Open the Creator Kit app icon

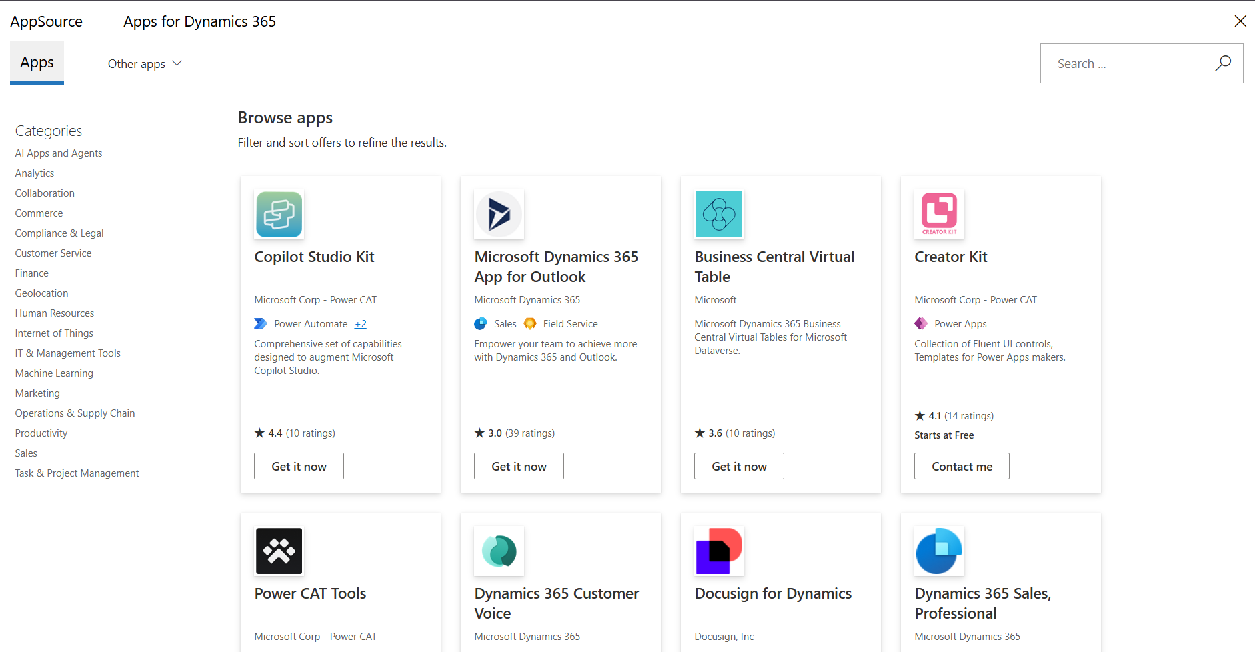(940, 215)
